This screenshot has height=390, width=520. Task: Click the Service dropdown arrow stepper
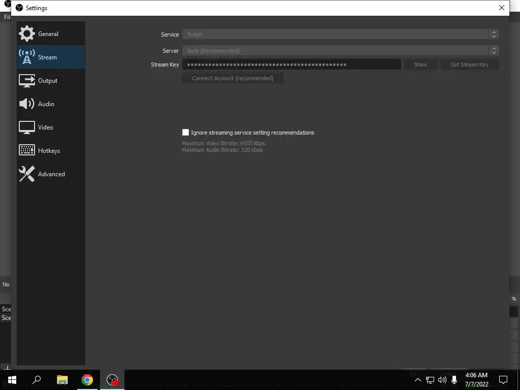click(x=494, y=34)
